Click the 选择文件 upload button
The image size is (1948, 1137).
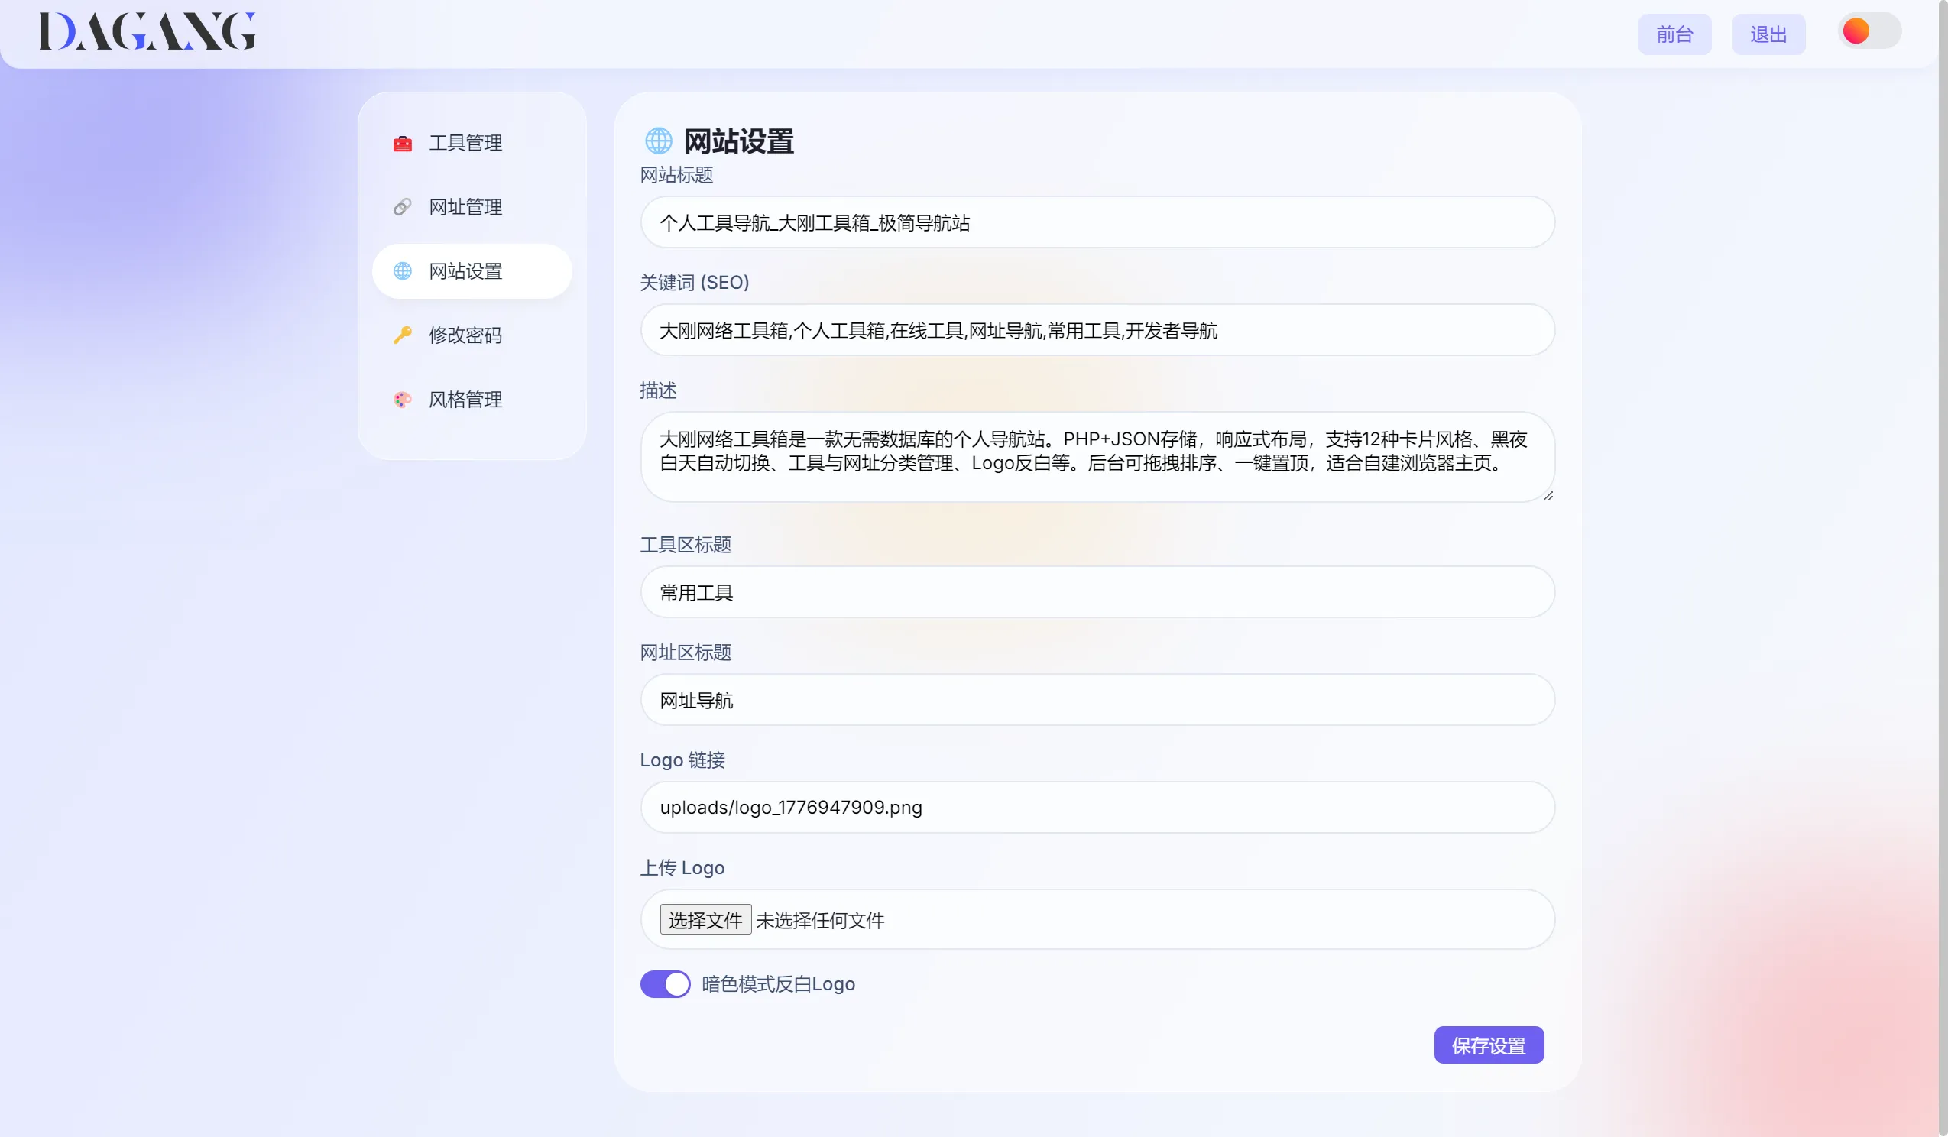click(705, 920)
